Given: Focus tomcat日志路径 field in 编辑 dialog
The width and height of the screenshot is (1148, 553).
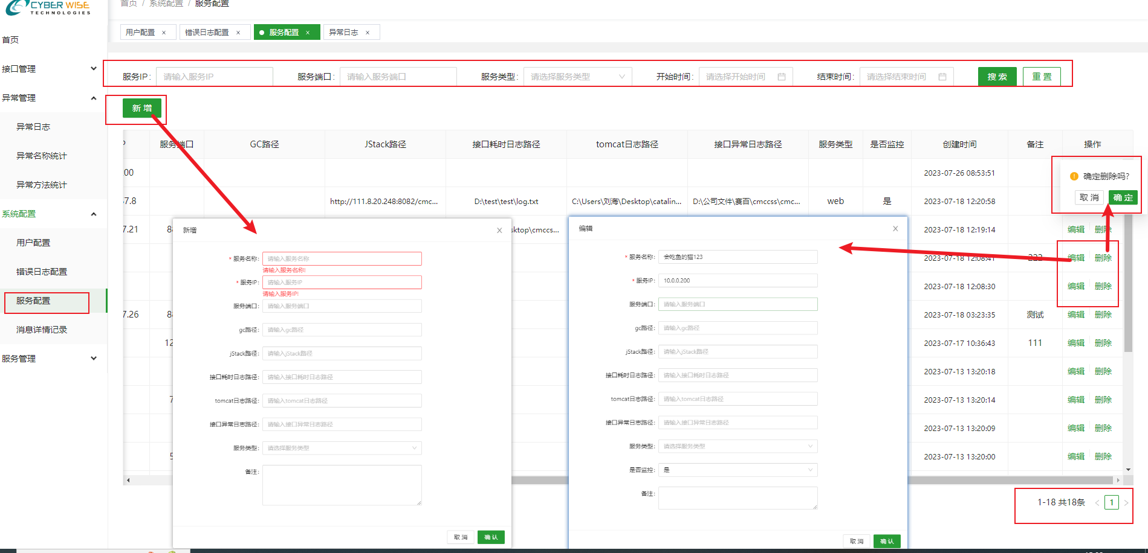Looking at the screenshot, I should pyautogui.click(x=738, y=399).
